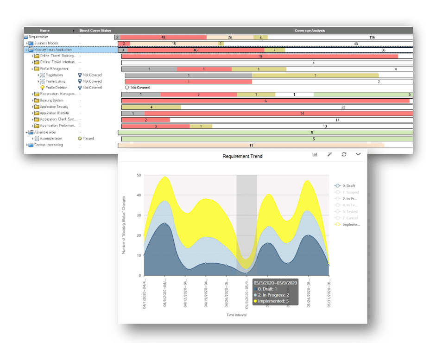Click the 05/24/2020 x-axis label

pos(309,294)
